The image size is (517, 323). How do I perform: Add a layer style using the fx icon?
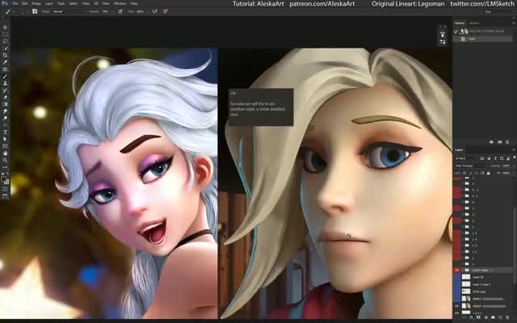(471, 317)
